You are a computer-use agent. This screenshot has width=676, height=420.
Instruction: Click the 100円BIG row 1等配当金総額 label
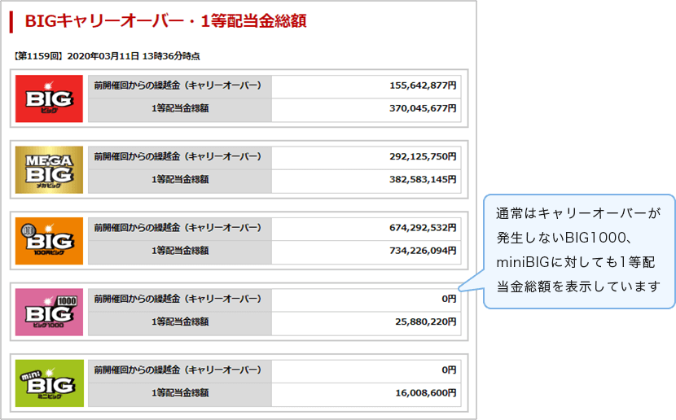pyautogui.click(x=180, y=252)
